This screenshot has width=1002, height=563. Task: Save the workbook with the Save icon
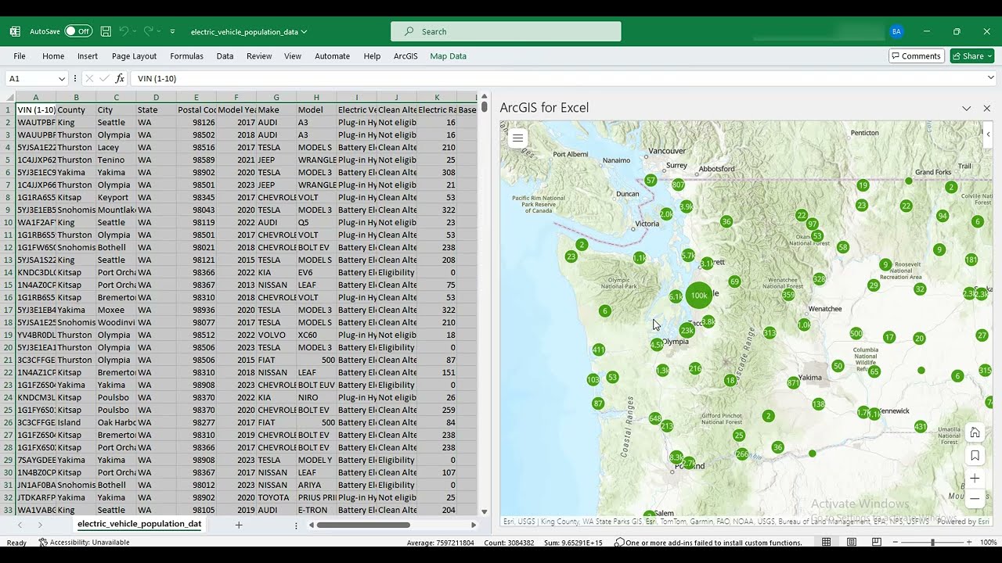[x=106, y=31]
